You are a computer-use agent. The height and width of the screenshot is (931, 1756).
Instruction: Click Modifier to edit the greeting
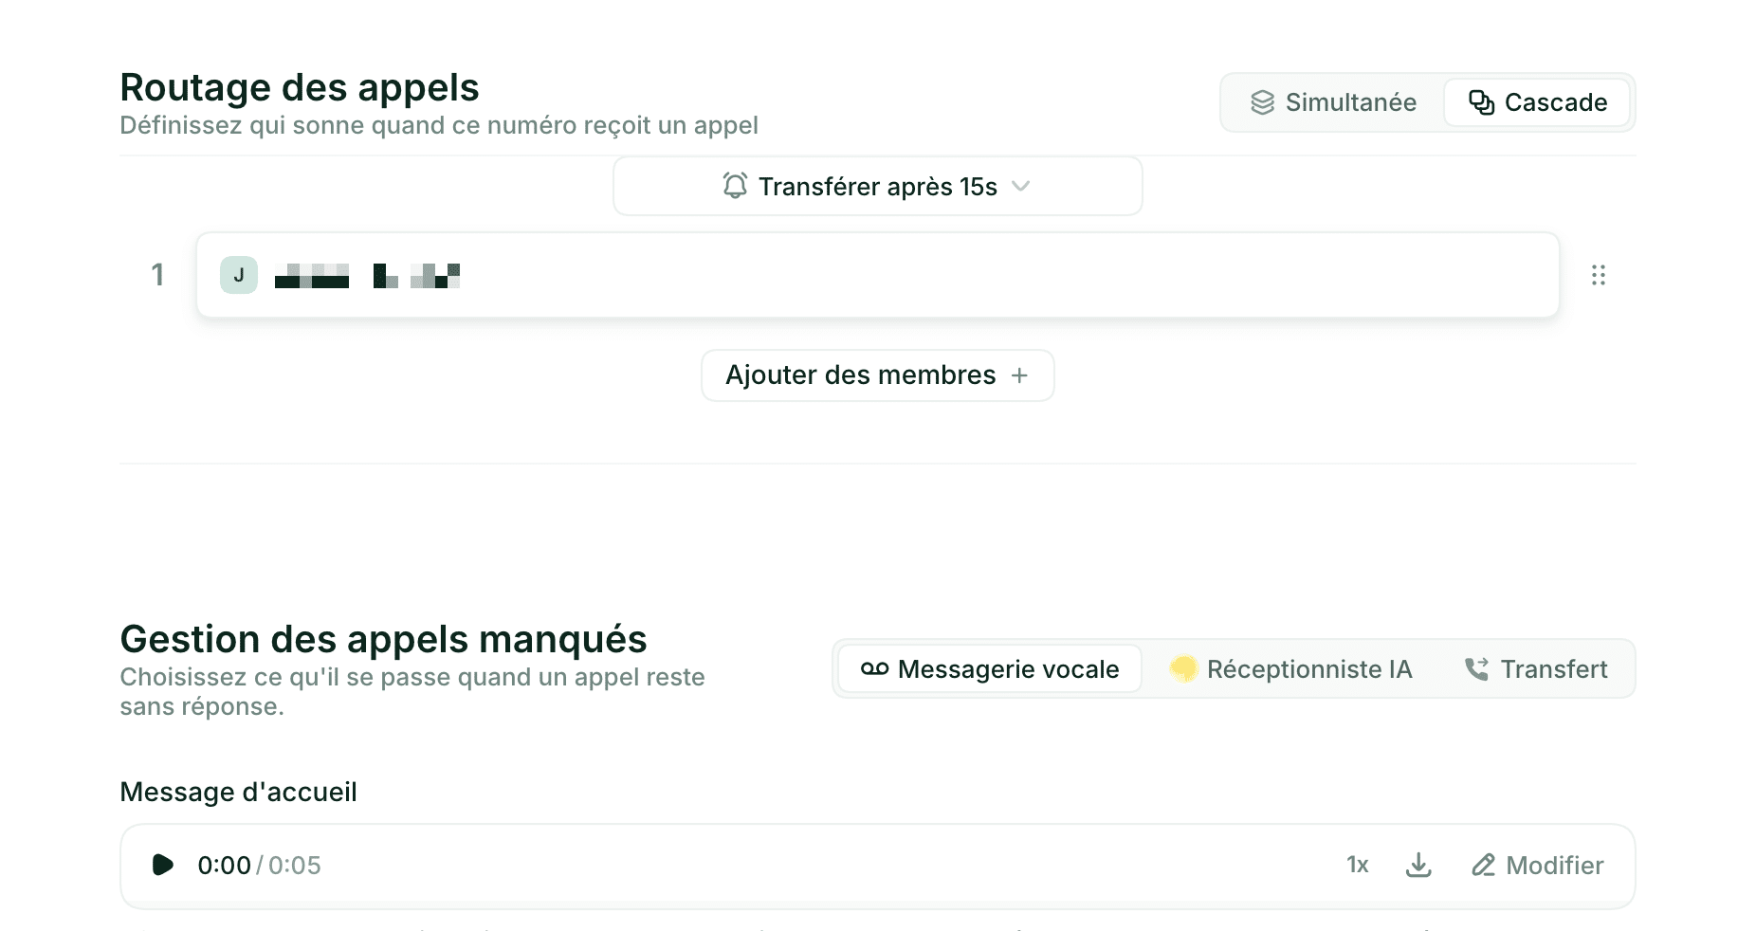point(1537,865)
